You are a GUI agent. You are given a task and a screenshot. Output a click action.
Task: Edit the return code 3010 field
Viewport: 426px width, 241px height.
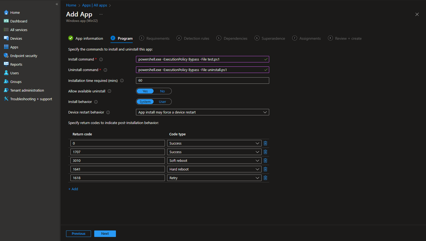(x=118, y=160)
